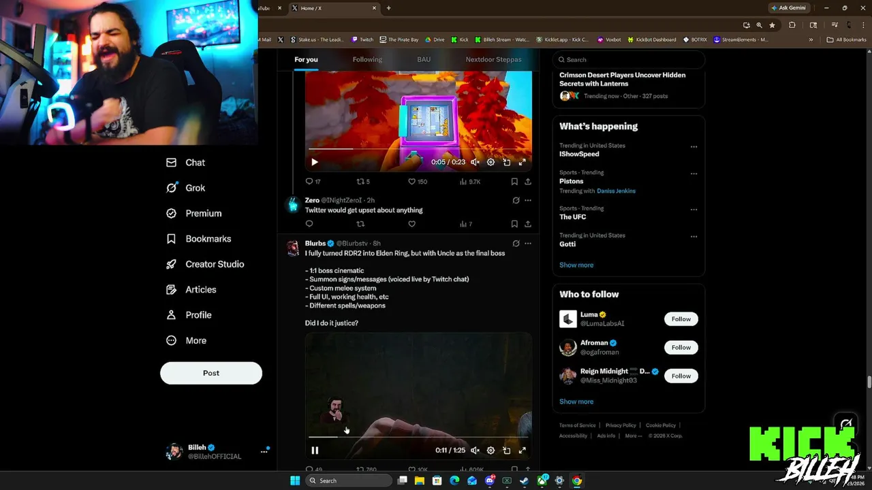Open Steam from the taskbar
Image resolution: width=872 pixels, height=490 pixels.
coord(524,480)
